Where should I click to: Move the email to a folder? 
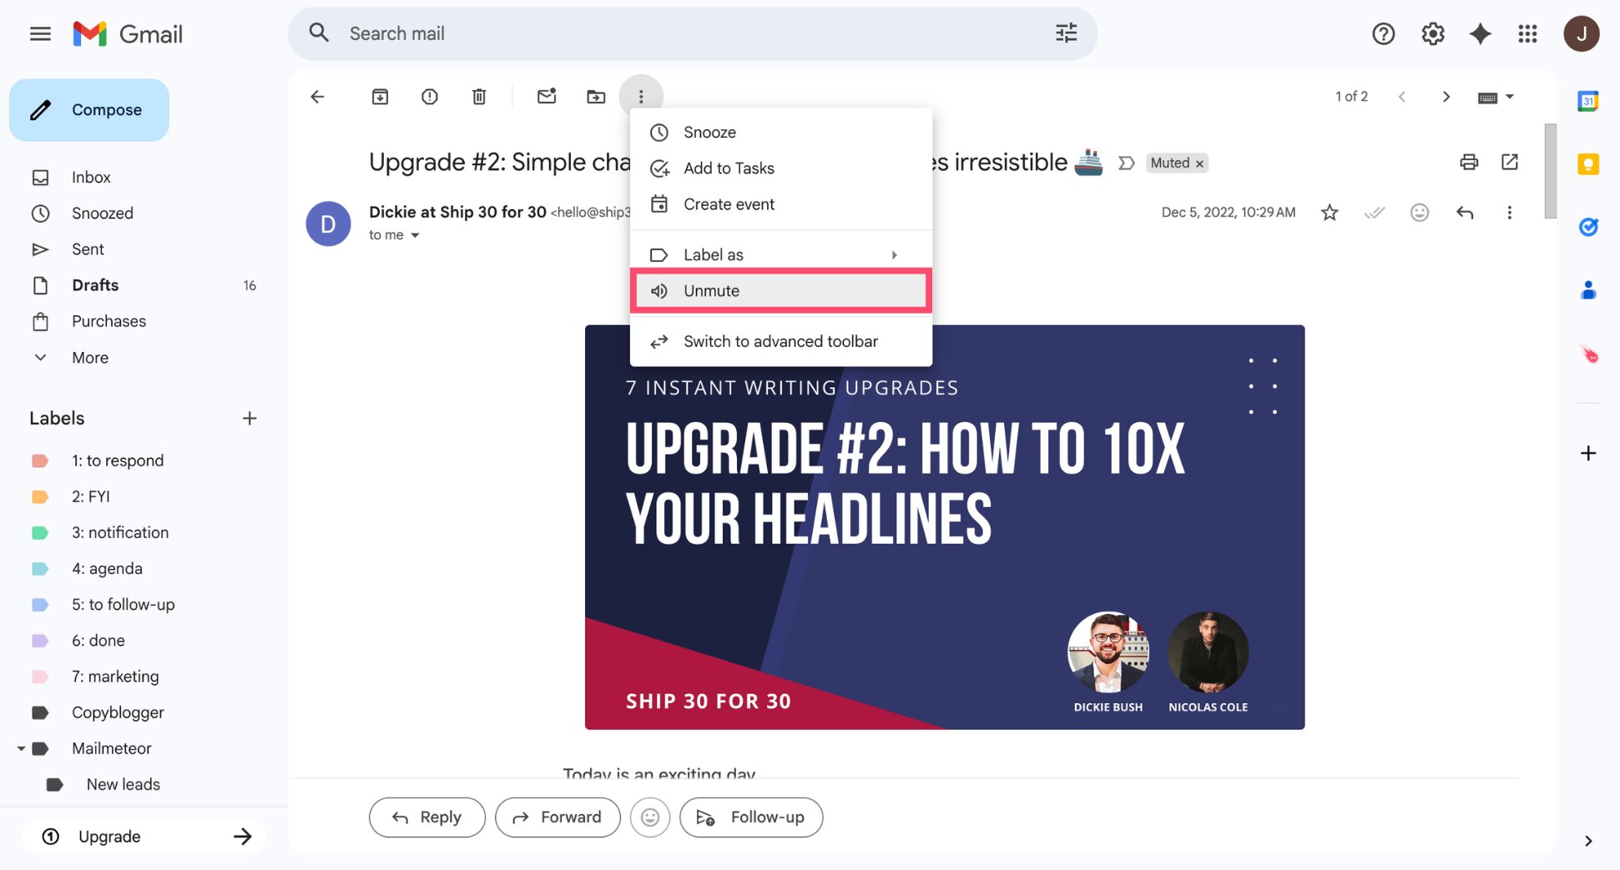pos(596,96)
